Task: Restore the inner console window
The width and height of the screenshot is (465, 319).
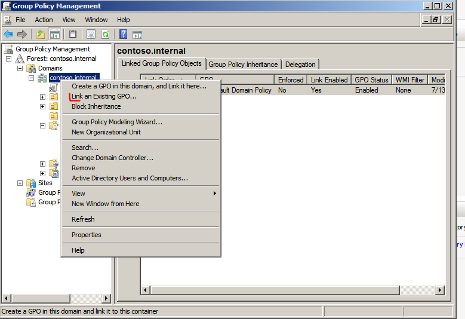Action: [436, 20]
